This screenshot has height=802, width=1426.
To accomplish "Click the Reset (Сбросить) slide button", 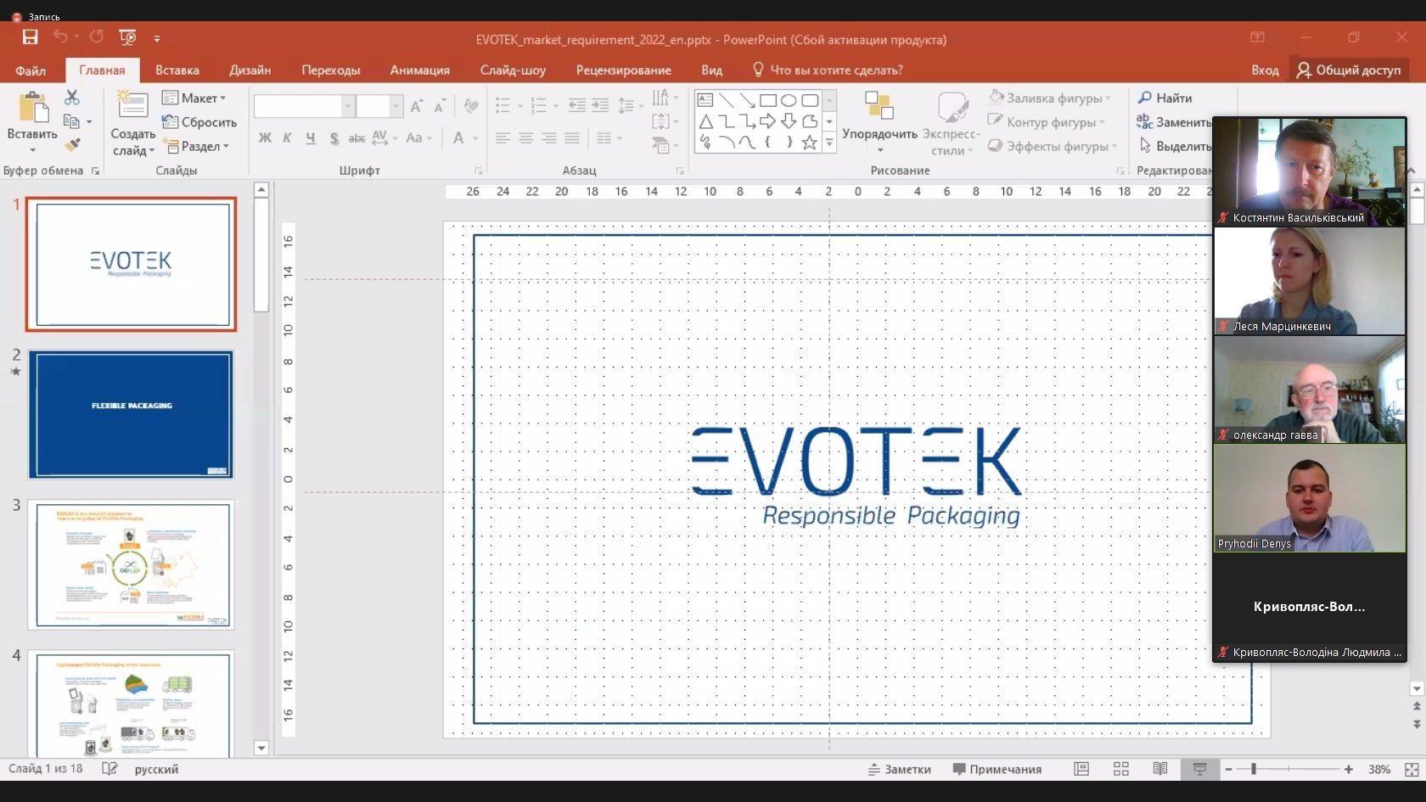I will (199, 122).
